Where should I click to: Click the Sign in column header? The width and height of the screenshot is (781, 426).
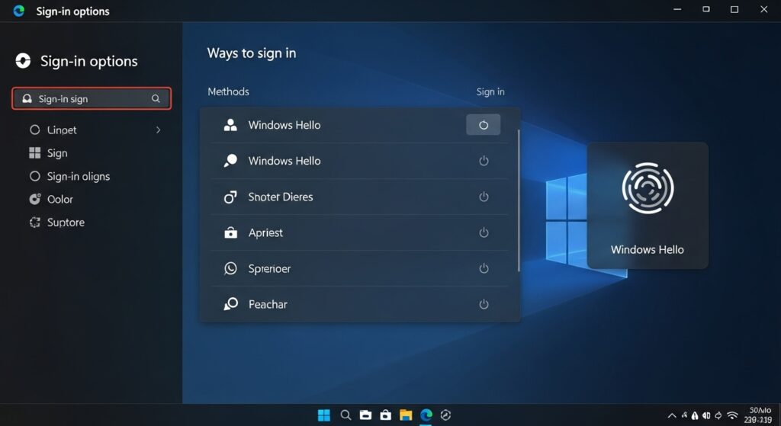click(x=490, y=91)
